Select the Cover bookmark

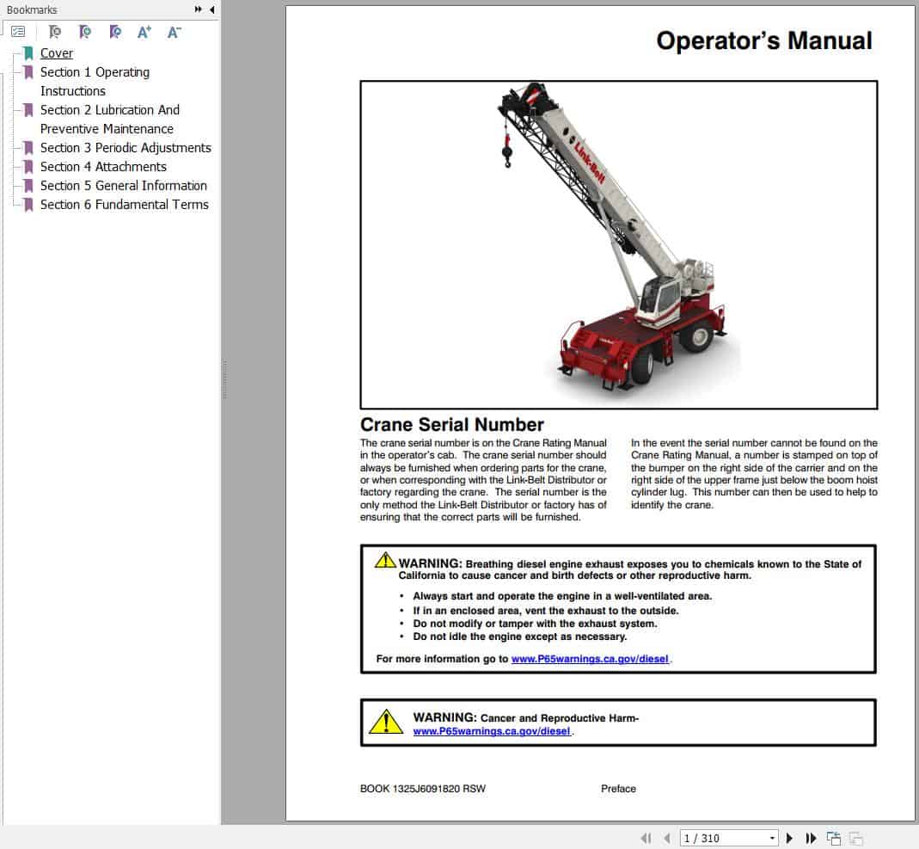pyautogui.click(x=57, y=52)
